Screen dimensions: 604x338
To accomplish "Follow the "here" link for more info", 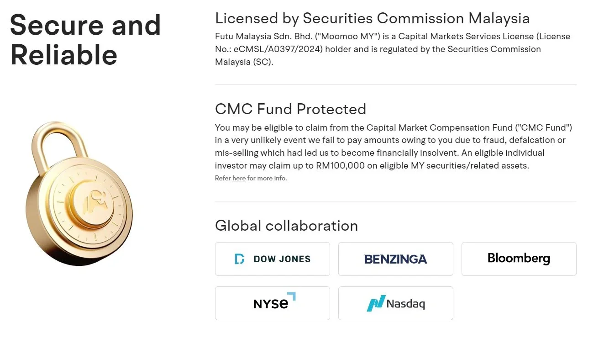I will point(239,178).
